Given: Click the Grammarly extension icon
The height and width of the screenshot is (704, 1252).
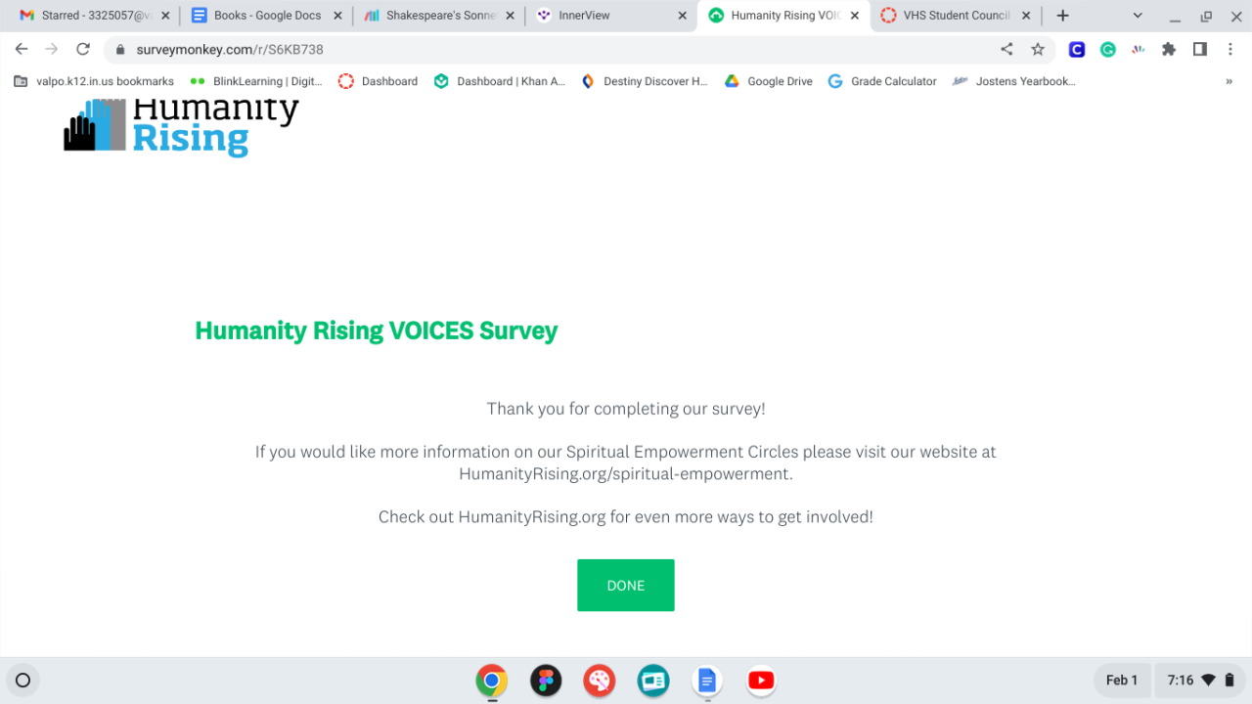Looking at the screenshot, I should click(1107, 50).
